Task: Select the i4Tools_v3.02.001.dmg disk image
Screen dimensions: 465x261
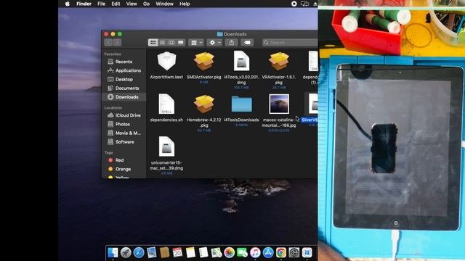Action: click(241, 61)
